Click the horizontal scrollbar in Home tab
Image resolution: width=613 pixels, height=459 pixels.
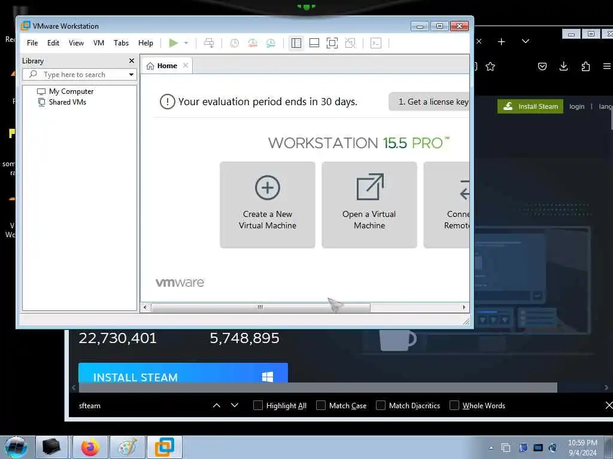point(260,307)
